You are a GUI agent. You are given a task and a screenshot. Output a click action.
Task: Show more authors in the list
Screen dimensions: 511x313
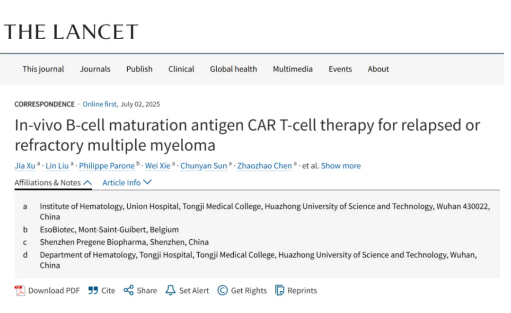click(341, 165)
